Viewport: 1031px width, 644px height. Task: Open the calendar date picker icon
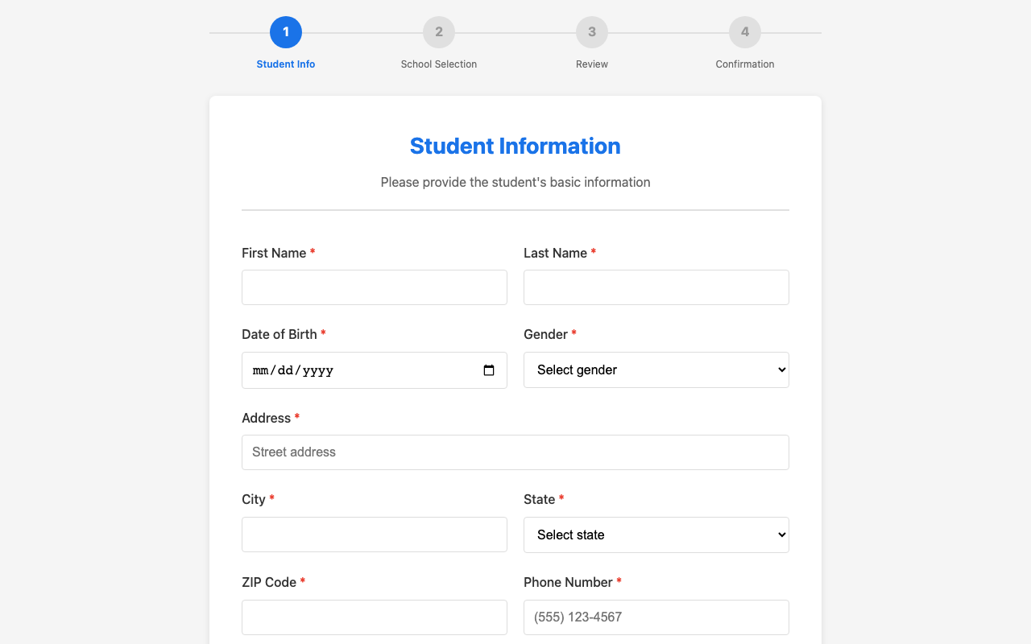click(x=489, y=369)
